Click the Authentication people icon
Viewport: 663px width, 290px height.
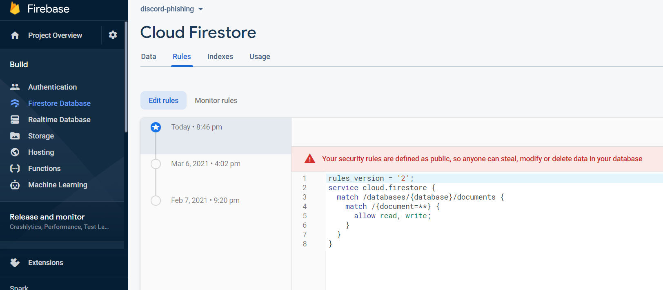coord(15,87)
